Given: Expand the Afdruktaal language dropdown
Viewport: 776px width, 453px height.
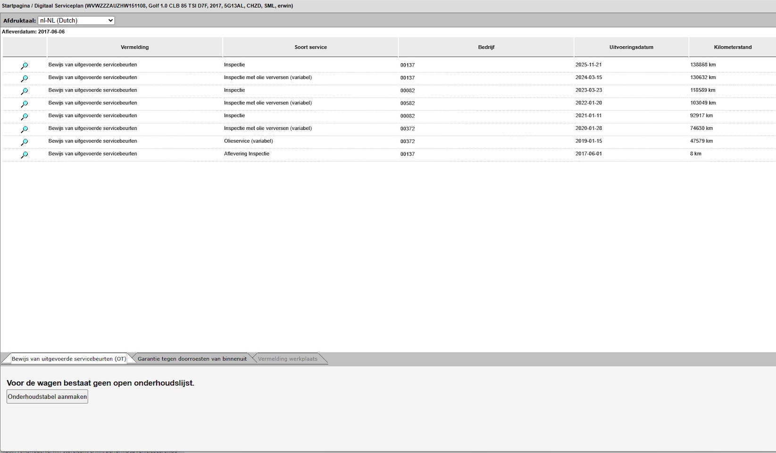Looking at the screenshot, I should point(76,20).
